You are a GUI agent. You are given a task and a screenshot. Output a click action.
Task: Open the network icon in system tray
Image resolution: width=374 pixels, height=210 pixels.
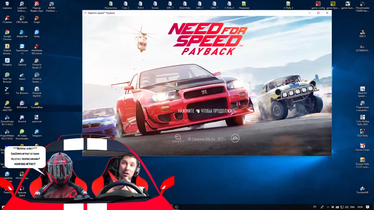[x=342, y=207]
